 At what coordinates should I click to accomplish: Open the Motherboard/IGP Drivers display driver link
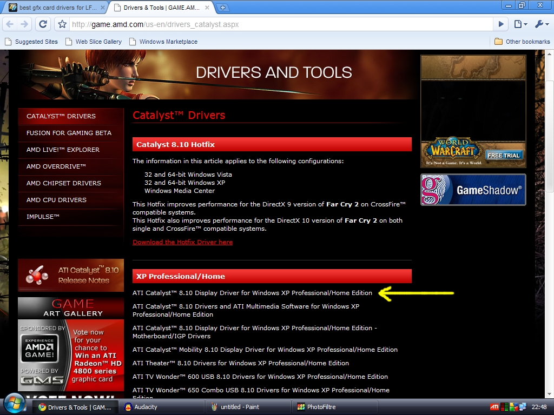pos(255,332)
